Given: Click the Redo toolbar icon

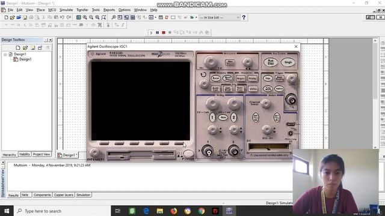Looking at the screenshot, I should pyautogui.click(x=69, y=17).
